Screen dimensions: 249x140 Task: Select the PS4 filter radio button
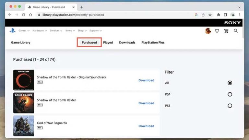click(230, 94)
